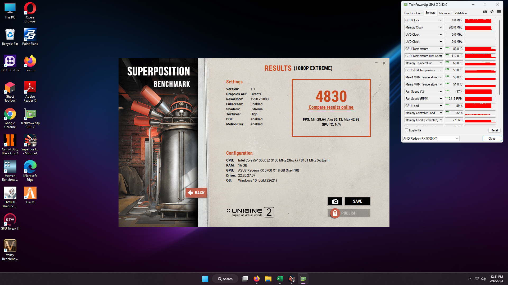This screenshot has width=508, height=285.
Task: Expand the Fan Speed (%) dropdown
Action: (441, 92)
